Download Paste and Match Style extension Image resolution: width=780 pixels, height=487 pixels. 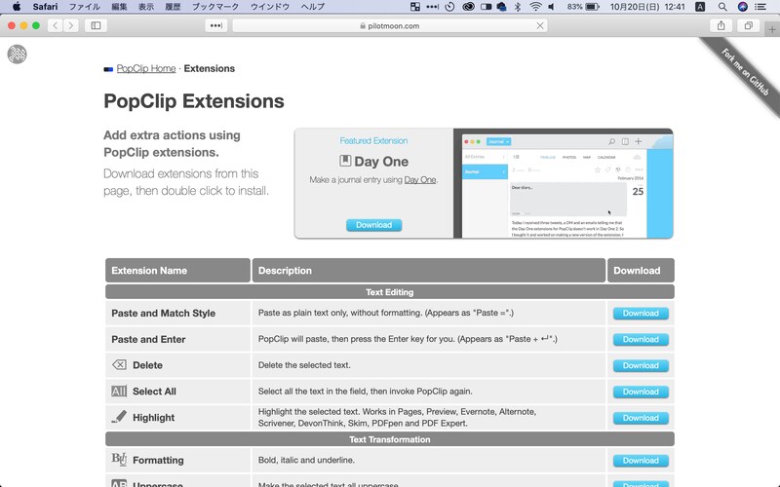point(641,313)
